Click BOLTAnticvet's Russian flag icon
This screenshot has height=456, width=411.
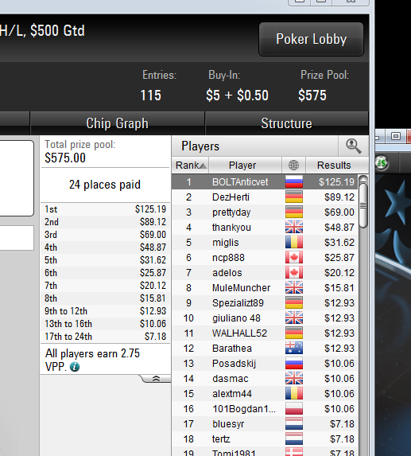[294, 182]
